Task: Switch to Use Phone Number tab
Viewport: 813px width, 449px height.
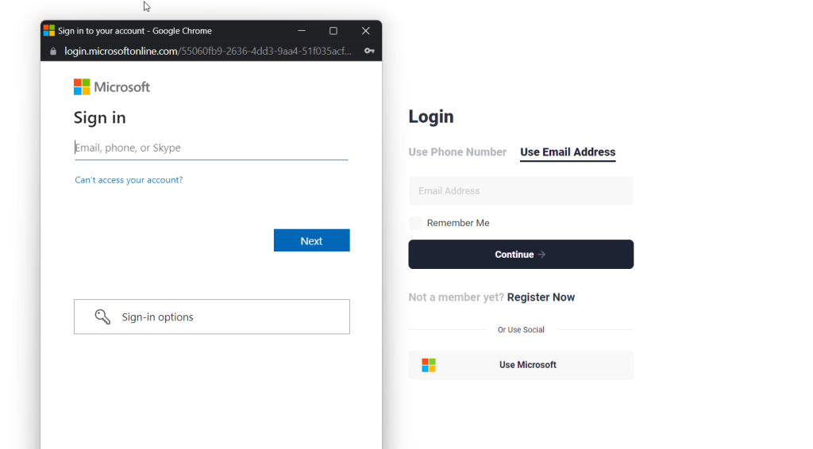Action: [457, 152]
